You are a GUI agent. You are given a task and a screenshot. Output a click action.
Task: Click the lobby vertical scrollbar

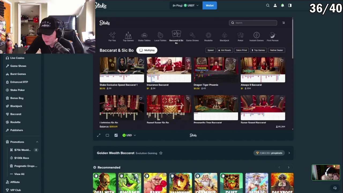pyautogui.click(x=293, y=39)
